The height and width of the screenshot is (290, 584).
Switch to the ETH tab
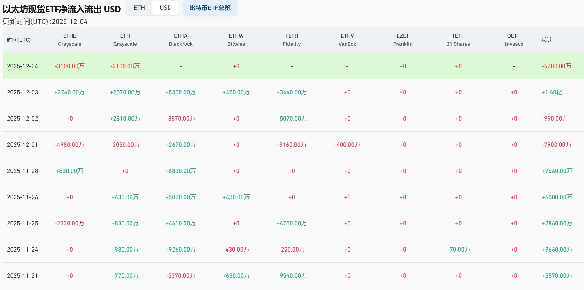pos(139,8)
